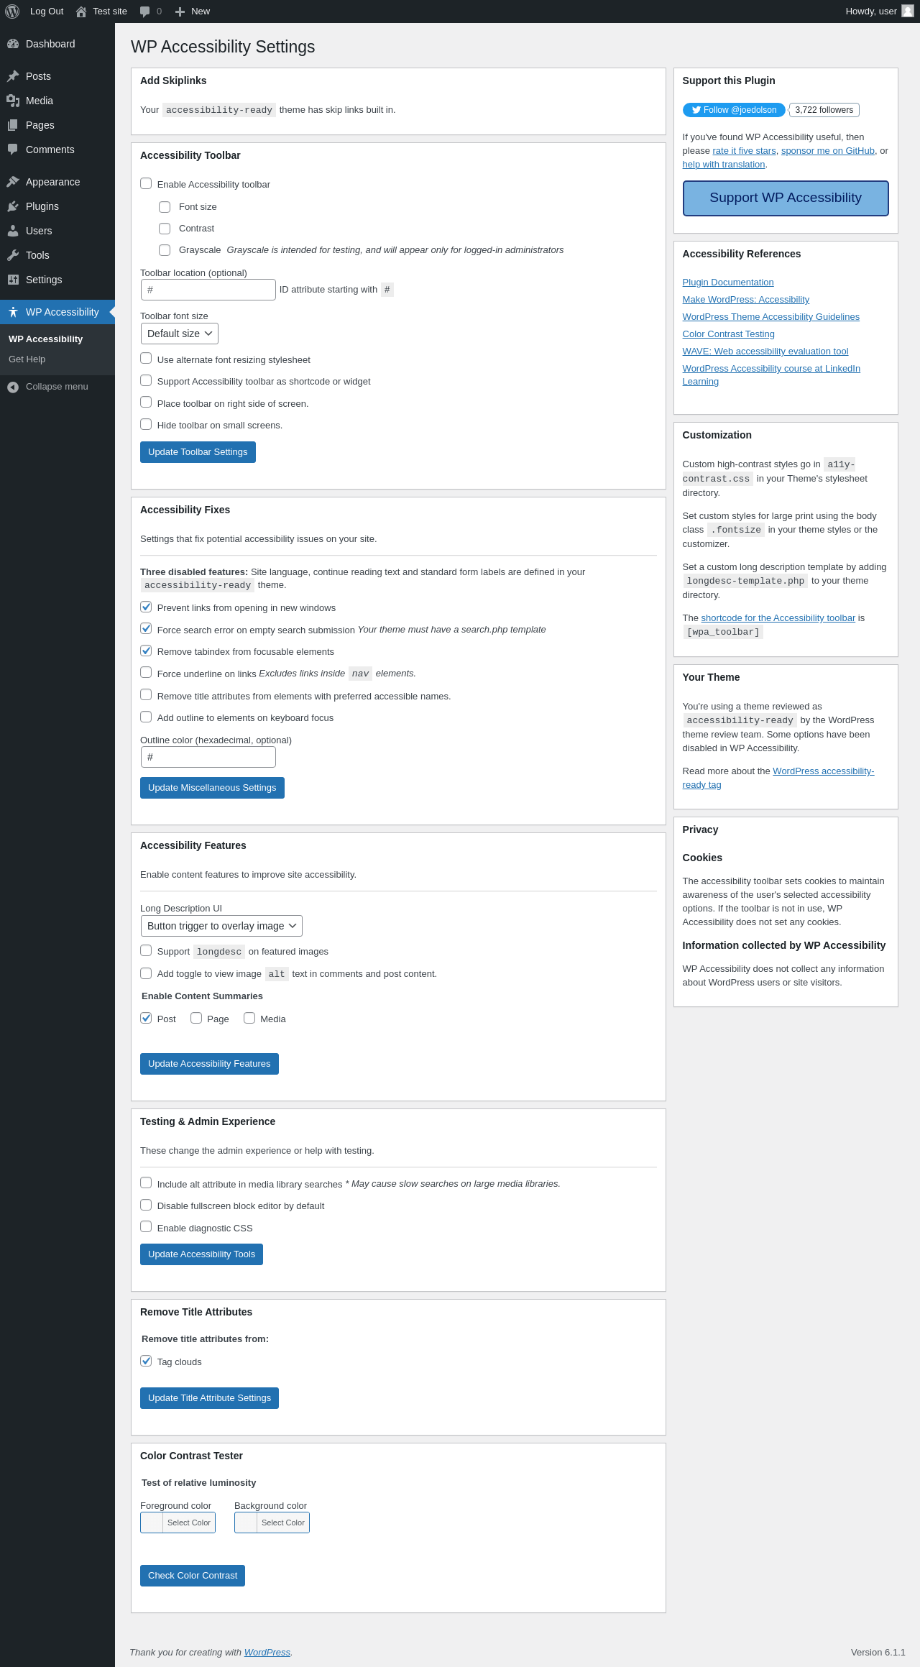Select the Foreground color swatch
The height and width of the screenshot is (1667, 920).
(152, 1523)
